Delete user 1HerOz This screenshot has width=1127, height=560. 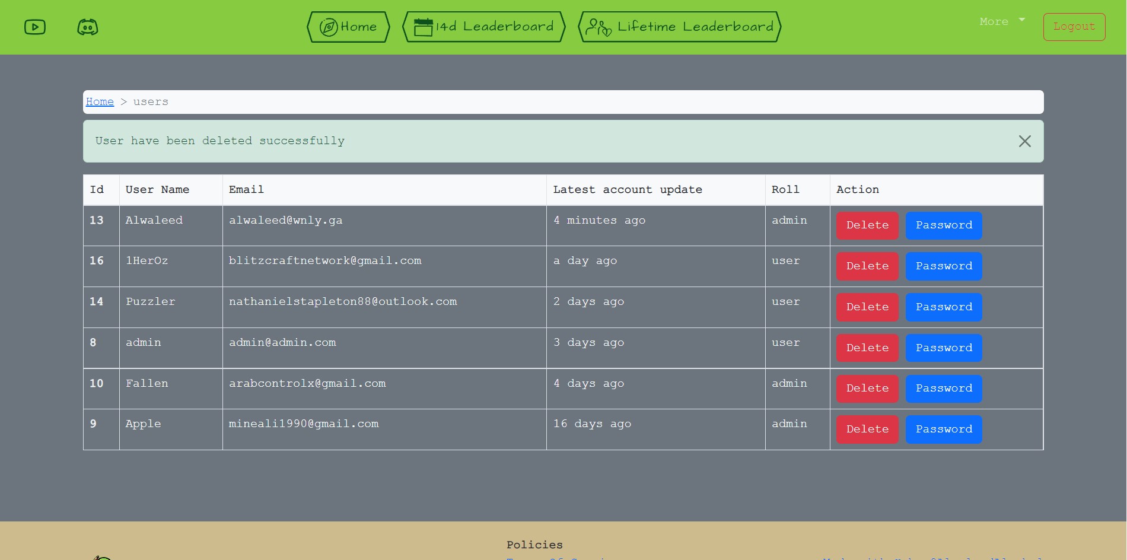tap(867, 266)
